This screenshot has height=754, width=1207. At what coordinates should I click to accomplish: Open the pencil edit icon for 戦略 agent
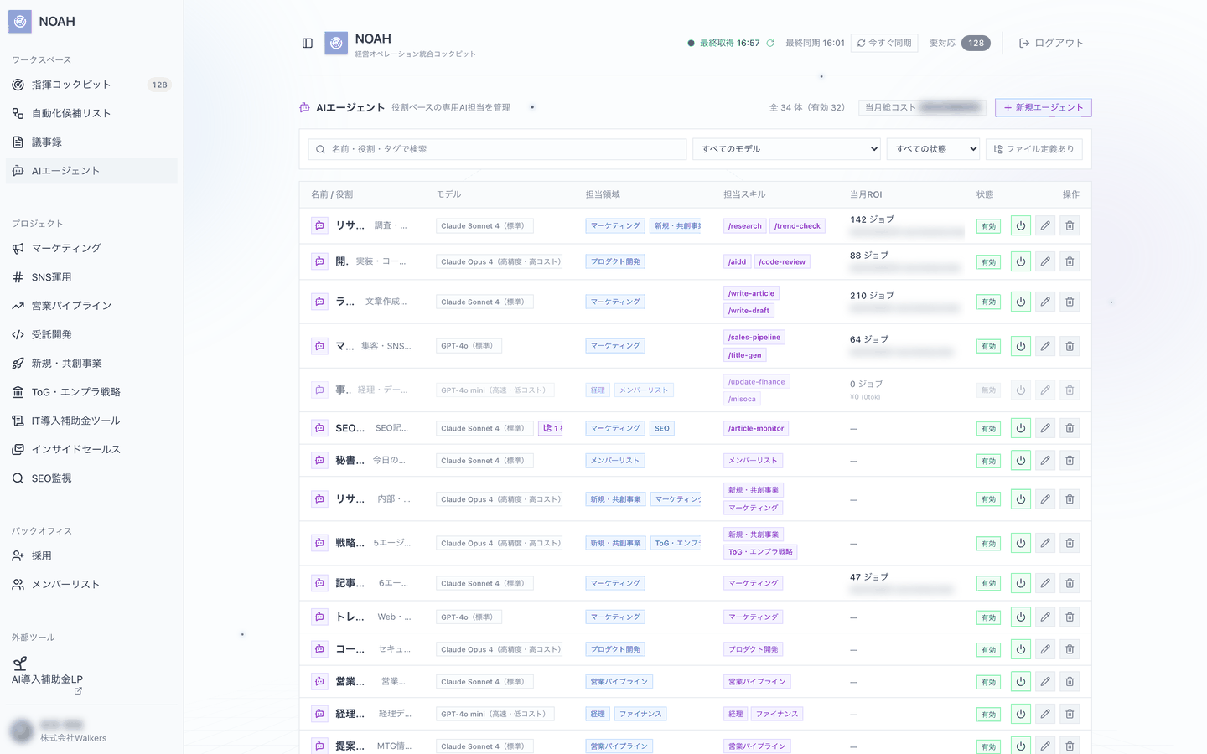tap(1045, 543)
